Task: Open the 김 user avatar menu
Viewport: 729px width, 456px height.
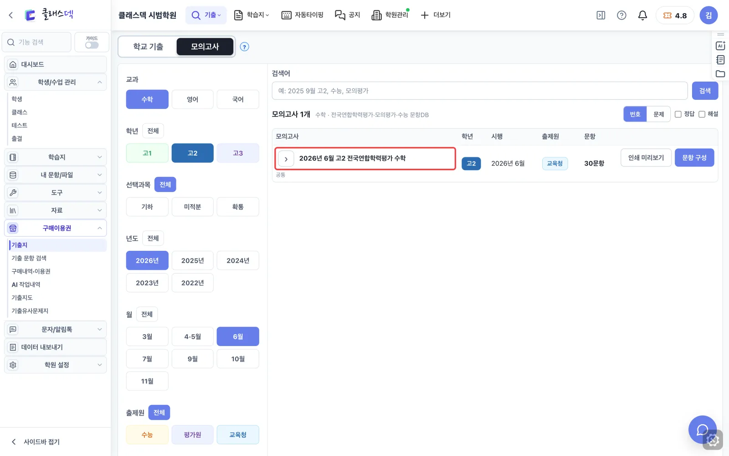Action: pyautogui.click(x=708, y=15)
